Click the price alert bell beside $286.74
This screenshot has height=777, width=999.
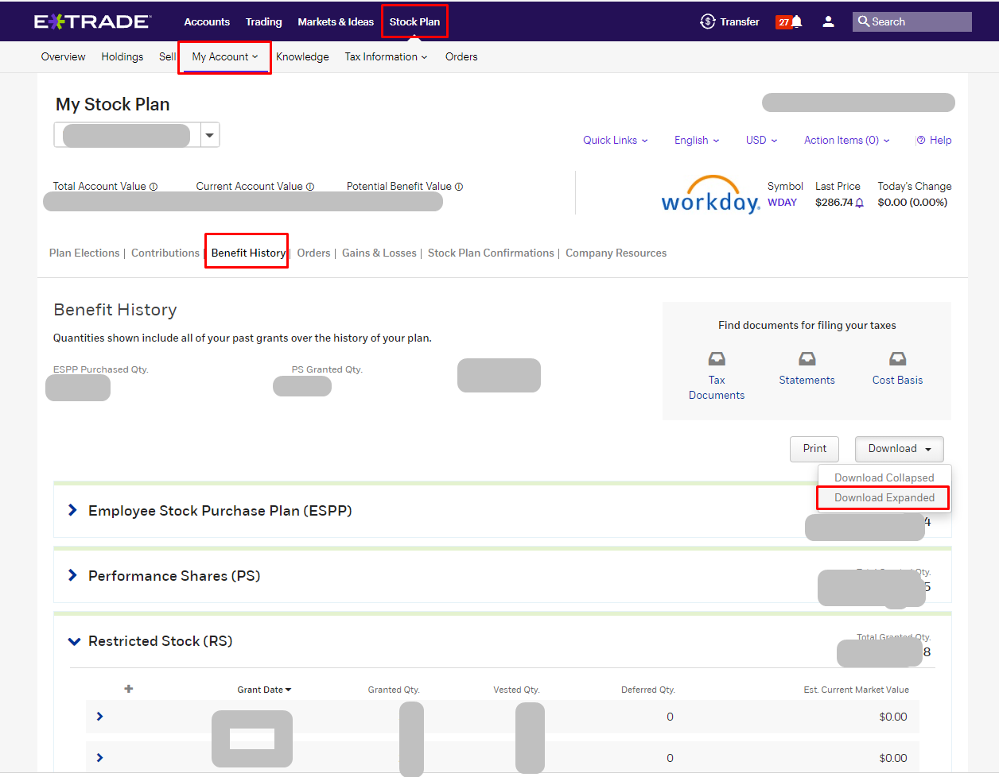pyautogui.click(x=860, y=203)
